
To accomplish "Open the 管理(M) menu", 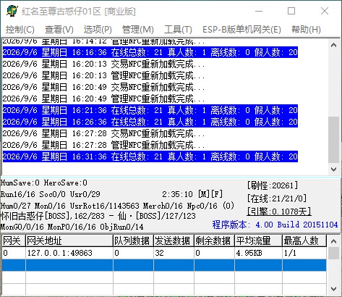I will pos(138,30).
